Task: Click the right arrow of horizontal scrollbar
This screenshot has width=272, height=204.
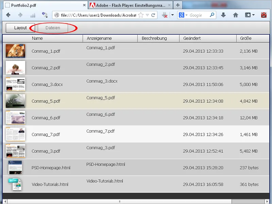Action: click(x=267, y=201)
